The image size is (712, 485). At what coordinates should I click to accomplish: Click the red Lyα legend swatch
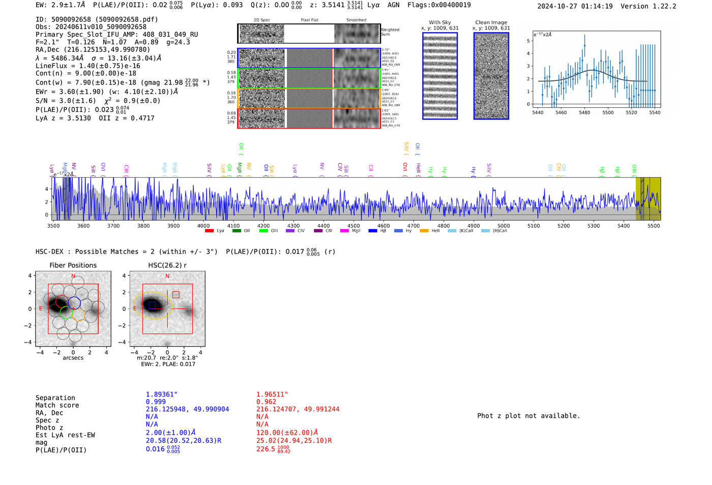[209, 231]
